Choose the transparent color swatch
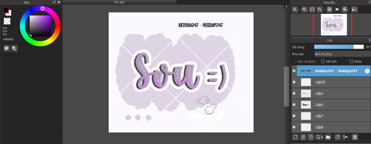 click(7, 21)
